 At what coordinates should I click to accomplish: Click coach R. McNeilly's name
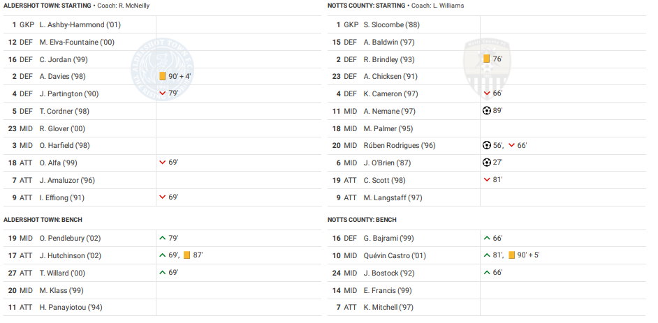click(x=133, y=6)
